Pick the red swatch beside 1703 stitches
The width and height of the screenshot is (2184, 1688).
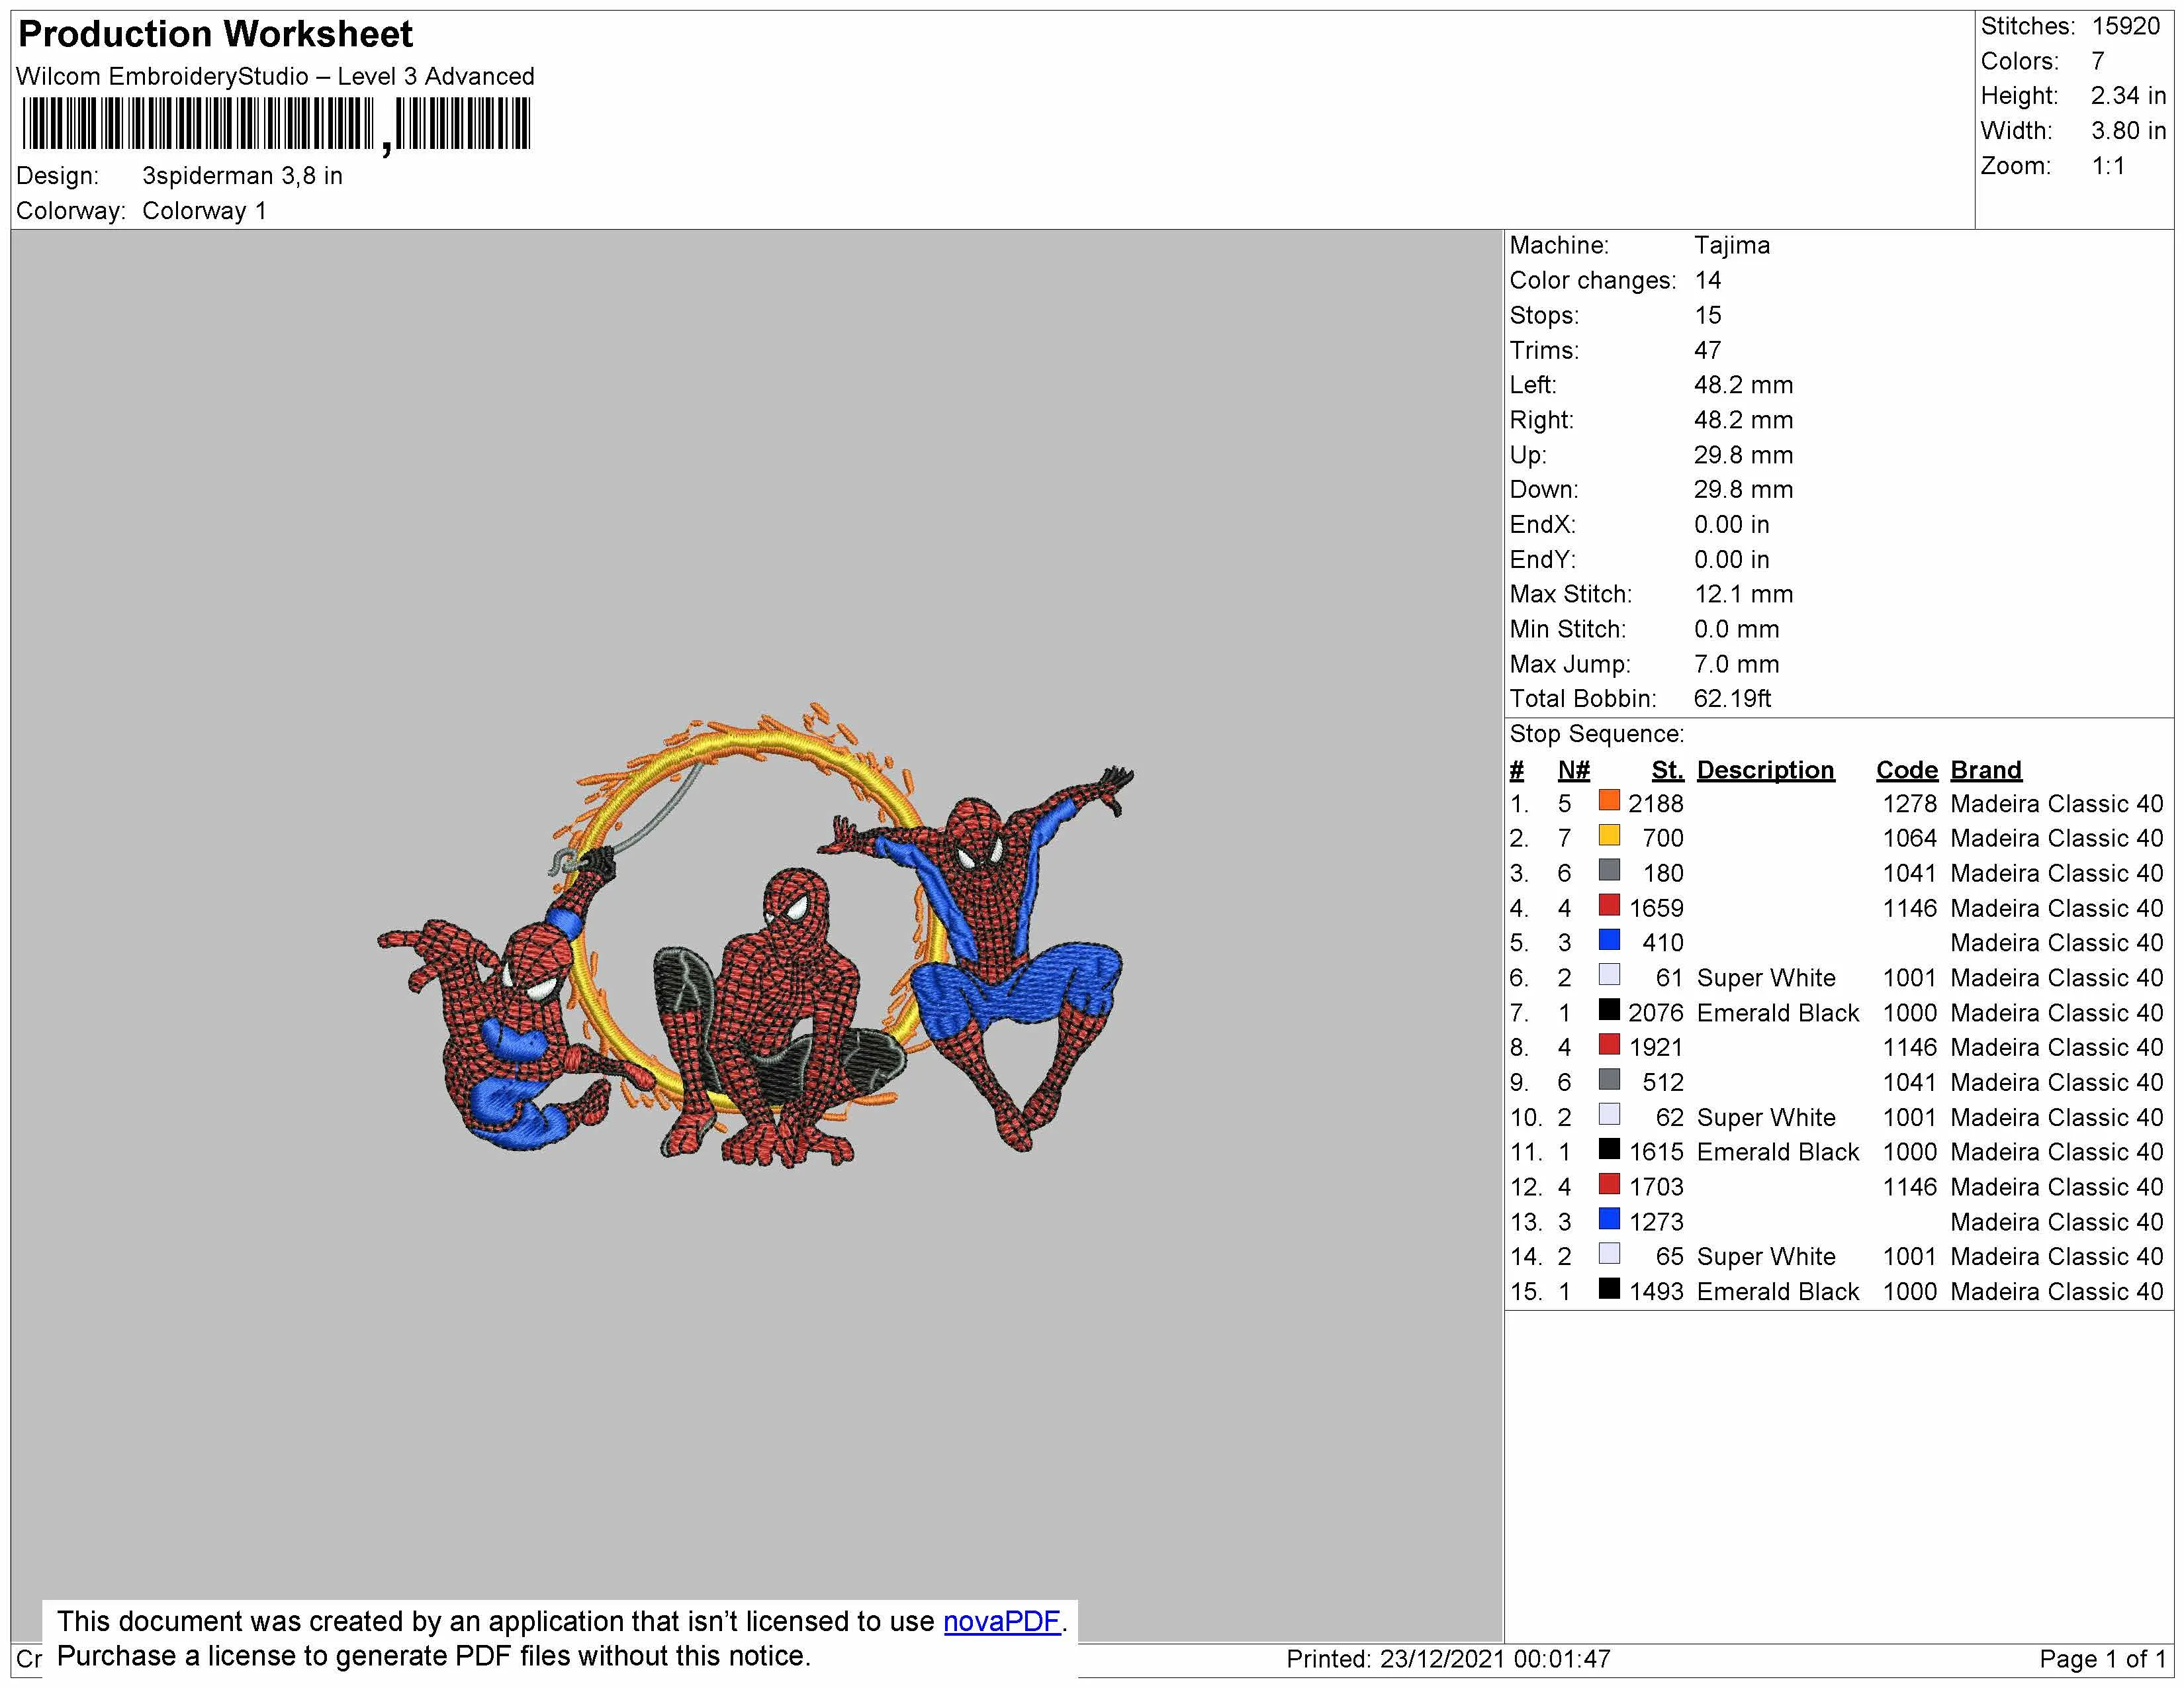[1609, 1184]
